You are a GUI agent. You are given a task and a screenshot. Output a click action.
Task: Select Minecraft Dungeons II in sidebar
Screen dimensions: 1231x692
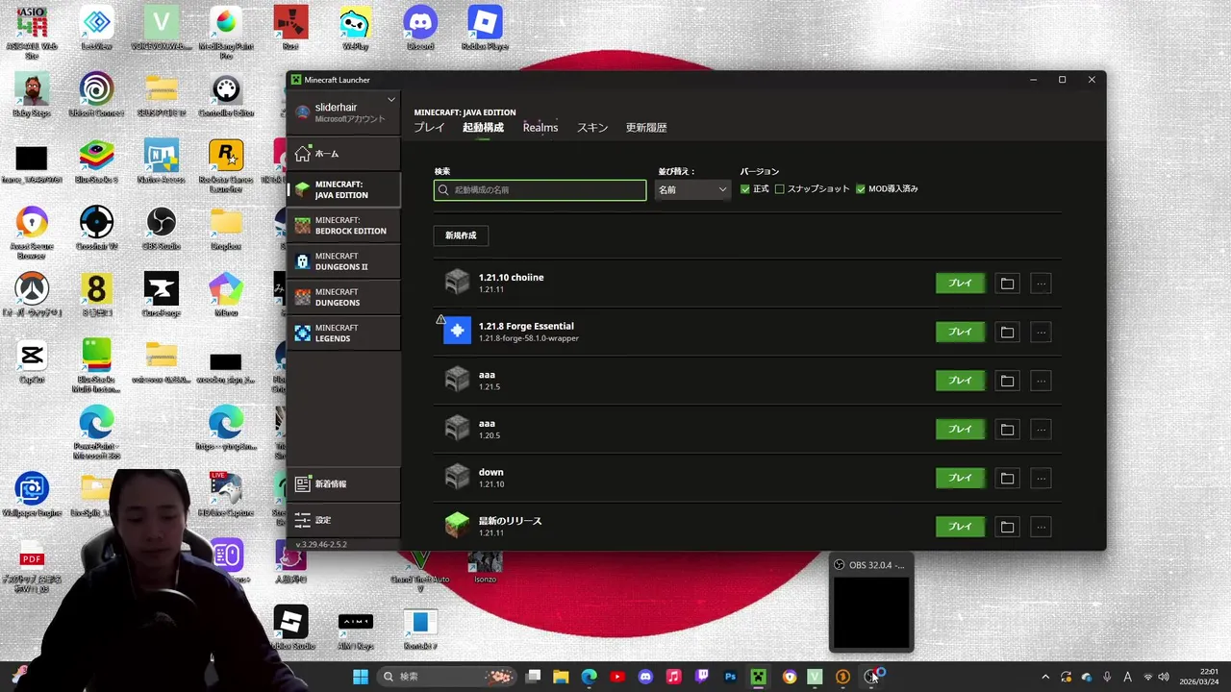point(343,261)
